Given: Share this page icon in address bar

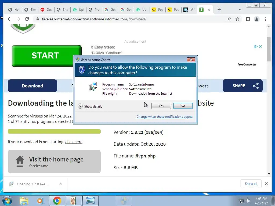Looking at the screenshot, I should [229, 19].
